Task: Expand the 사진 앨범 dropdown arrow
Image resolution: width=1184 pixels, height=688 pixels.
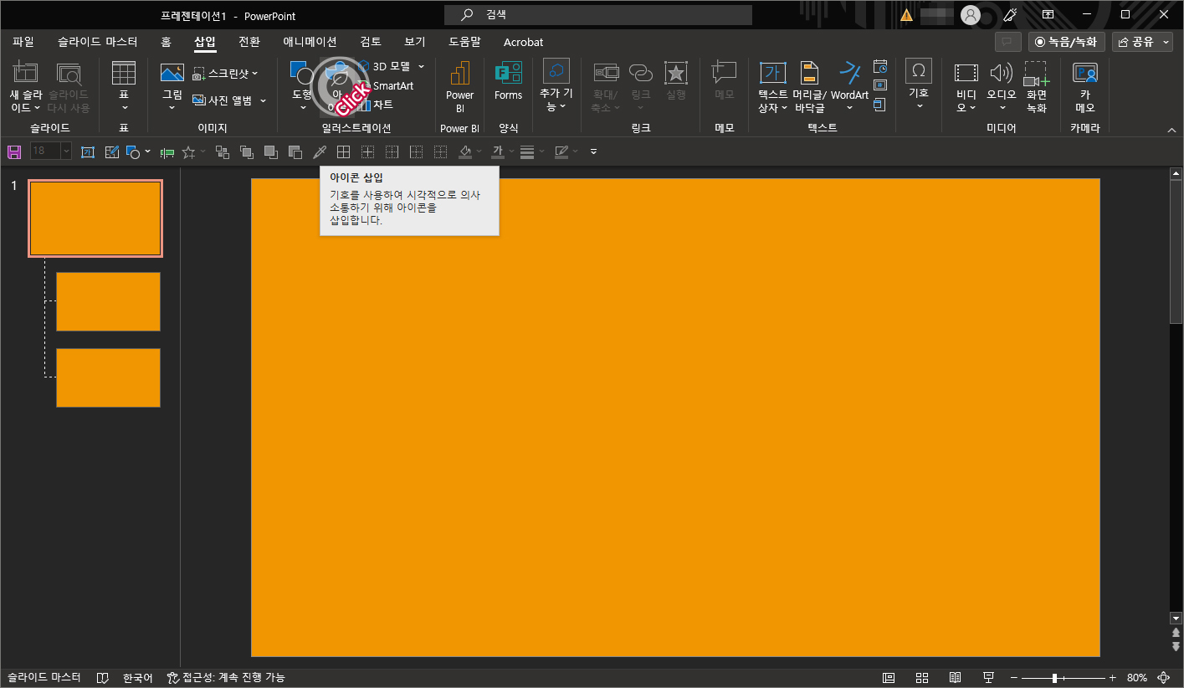Action: [263, 100]
